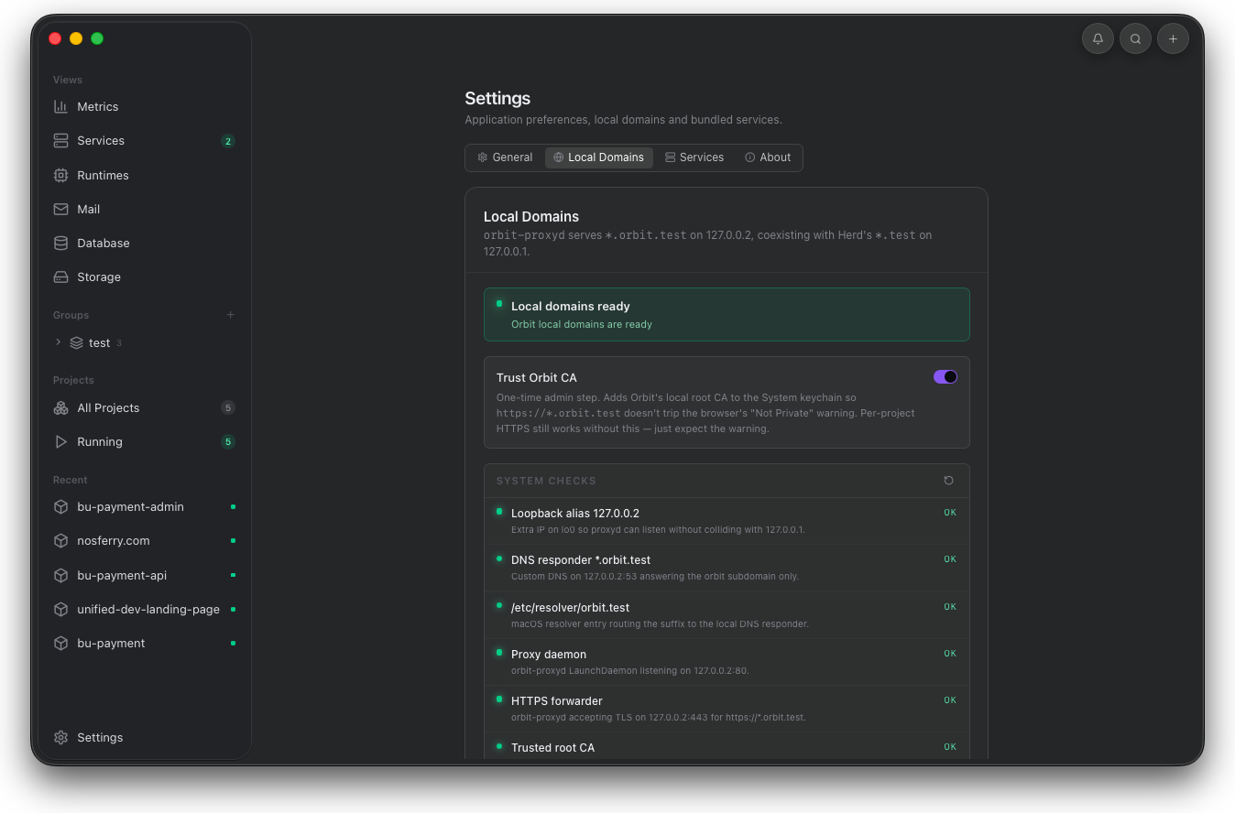Open the Services view in sidebar
This screenshot has height=813, width=1235.
144,141
